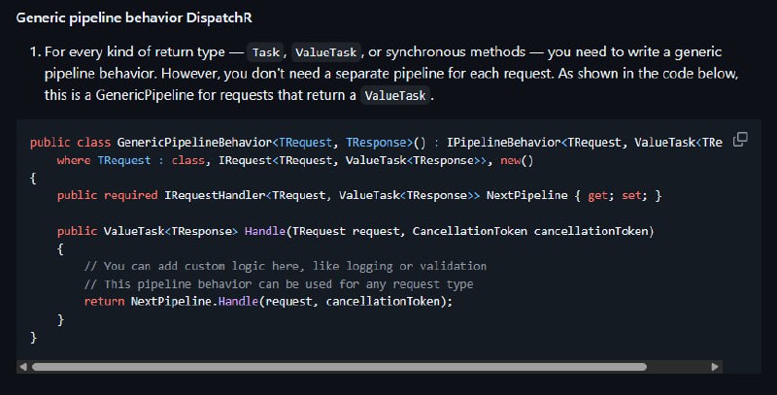Click the scrollbar track right of the thumb
The width and height of the screenshot is (777, 395).
[678, 367]
